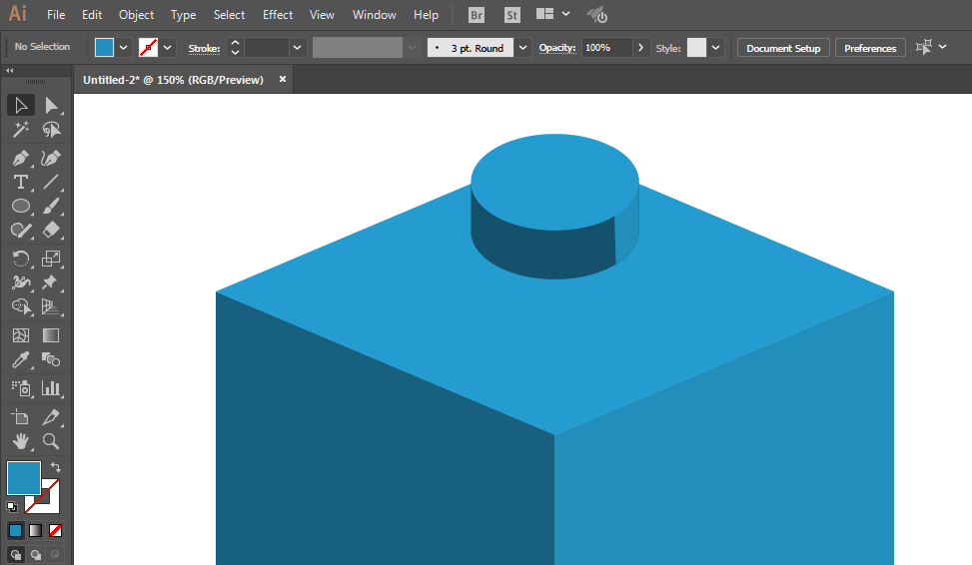Open the Style dropdown arrow
The image size is (972, 565).
click(716, 48)
